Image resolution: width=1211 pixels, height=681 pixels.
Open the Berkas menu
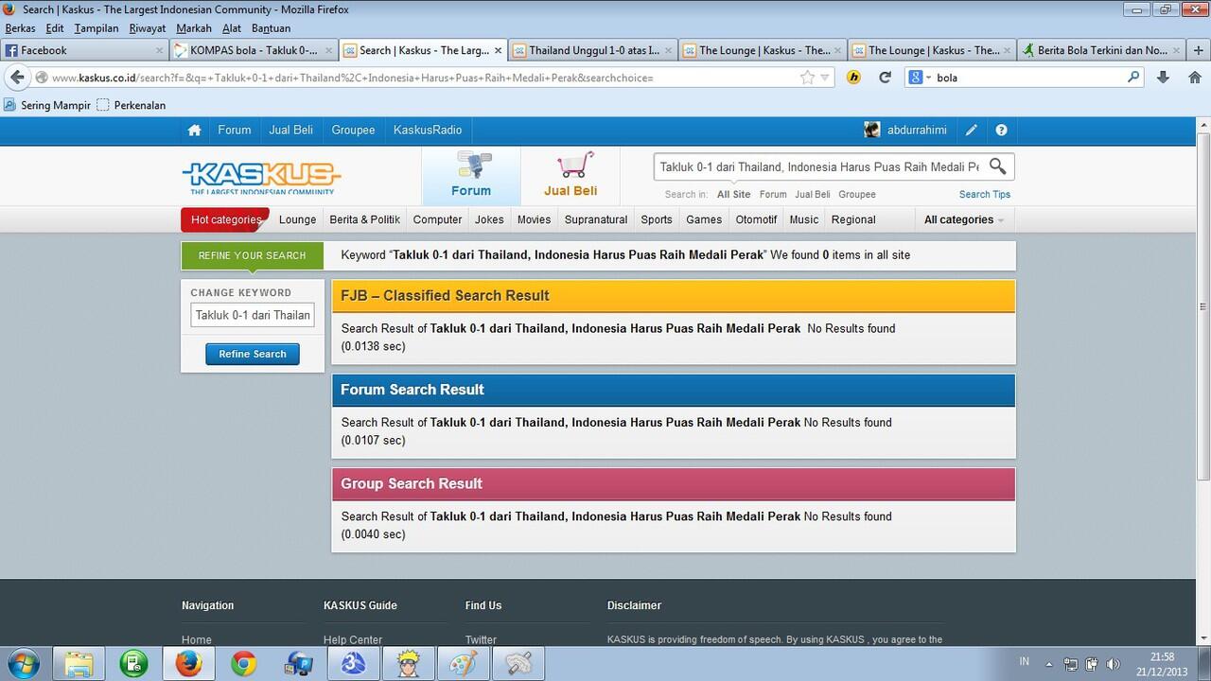20,28
